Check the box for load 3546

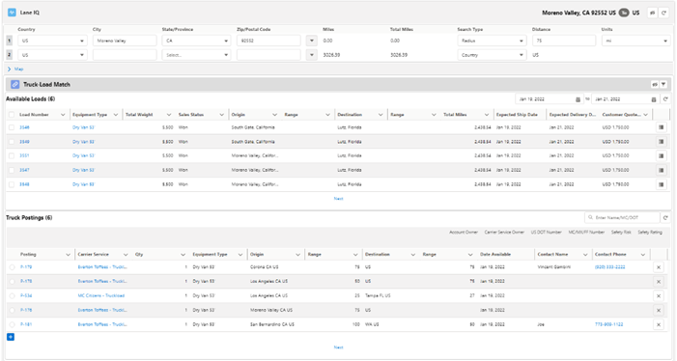12,127
